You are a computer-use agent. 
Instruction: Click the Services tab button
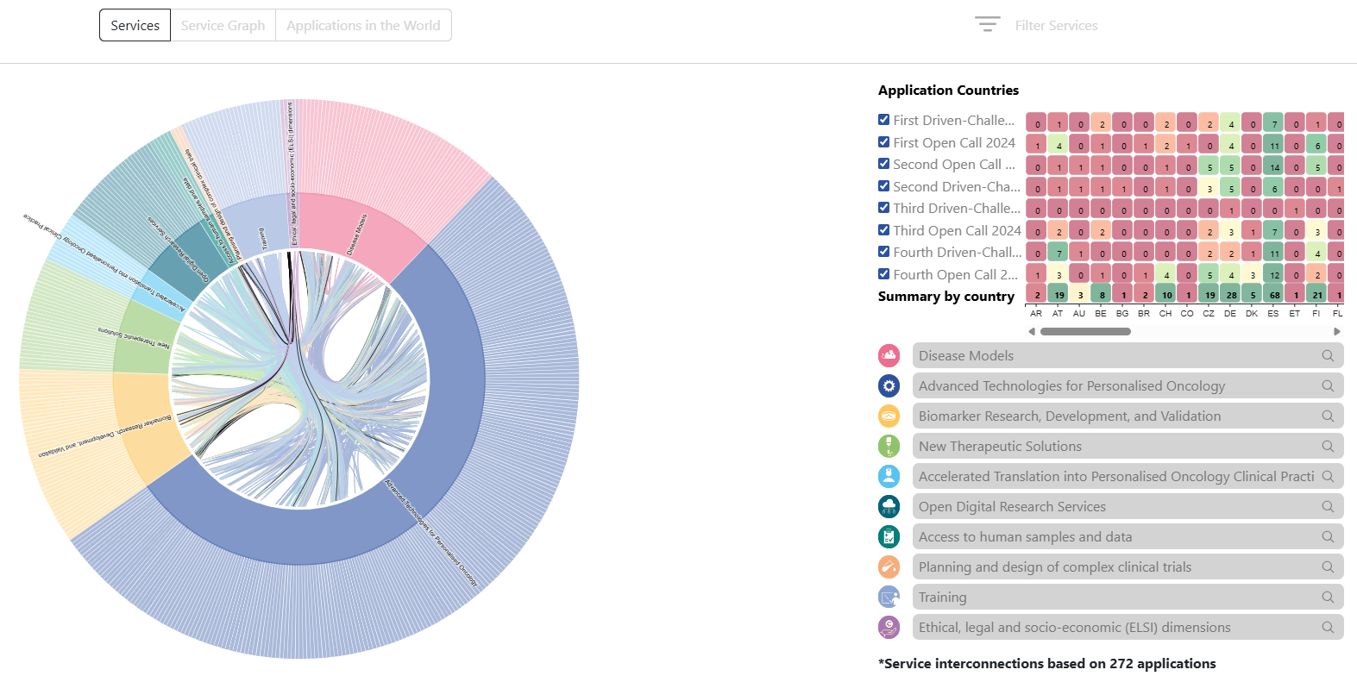click(x=135, y=25)
